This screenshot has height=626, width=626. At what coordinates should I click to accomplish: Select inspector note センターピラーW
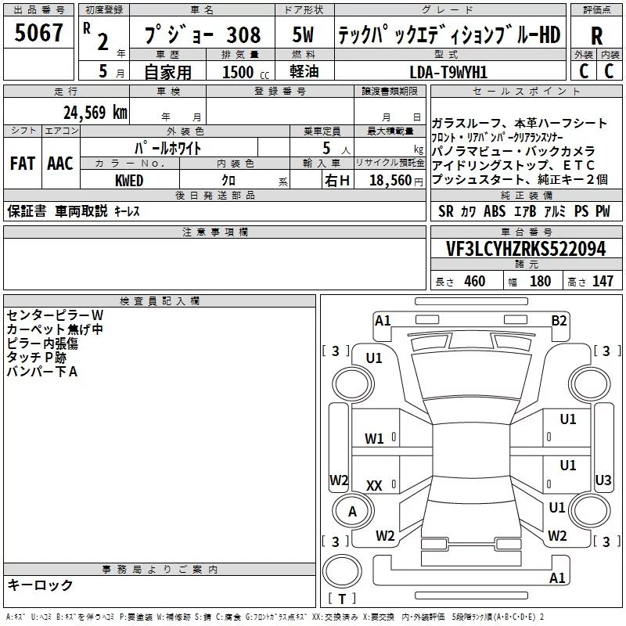55,315
